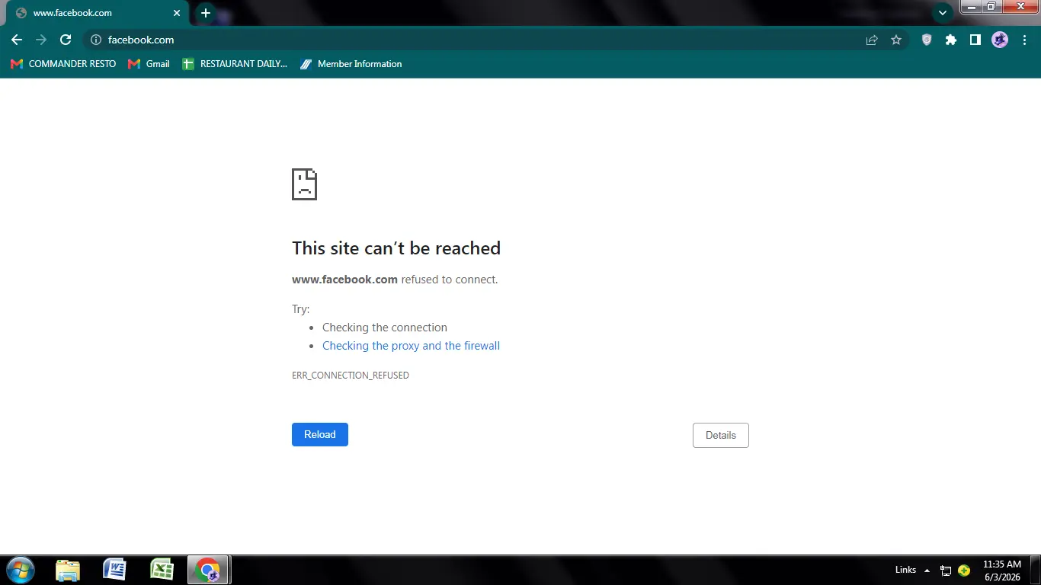1041x585 pixels.
Task: Open Checking the proxy and the firewall link
Action: coord(411,346)
